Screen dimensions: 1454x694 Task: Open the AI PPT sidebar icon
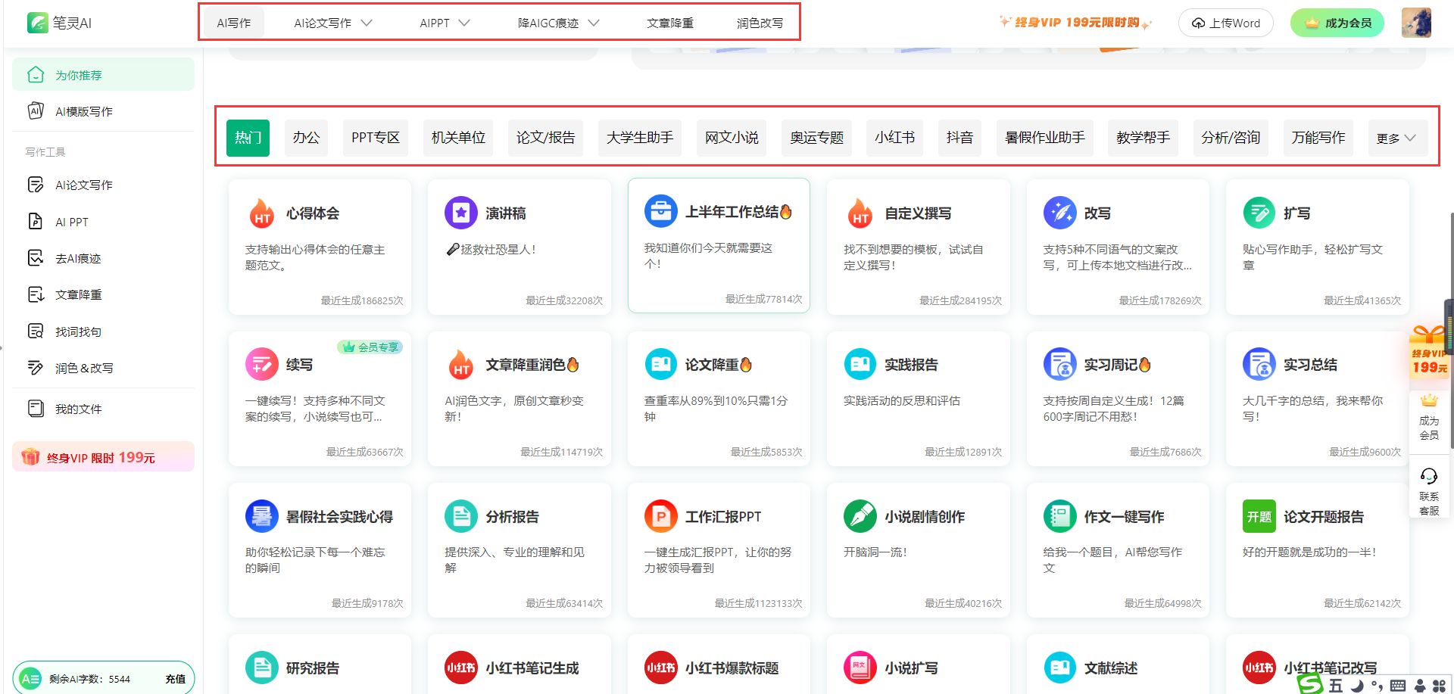tap(36, 222)
